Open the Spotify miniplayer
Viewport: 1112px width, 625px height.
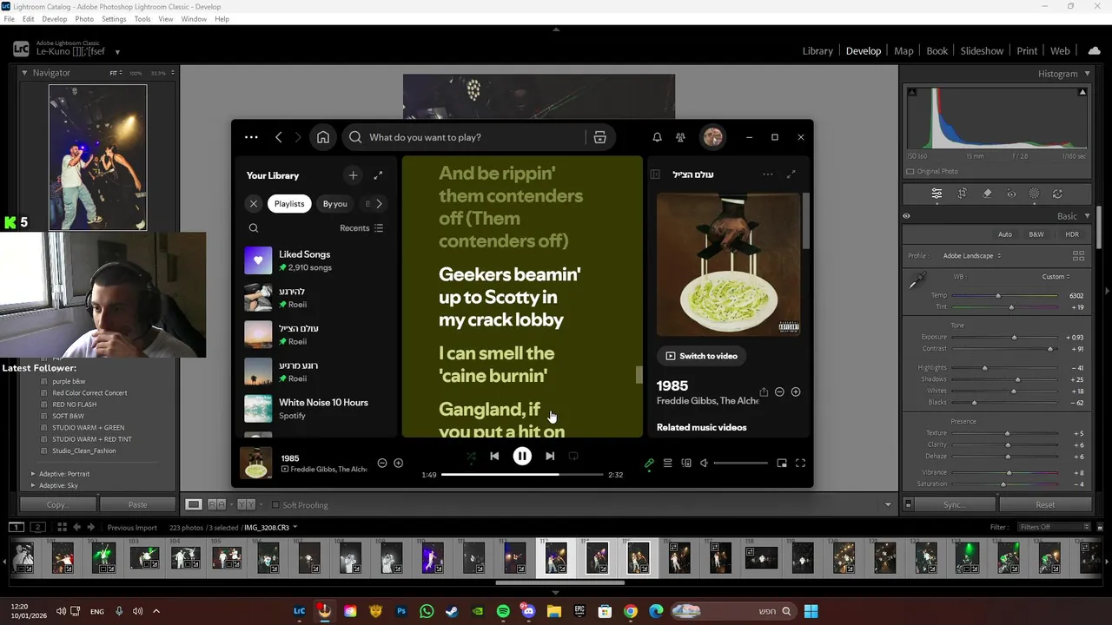tap(782, 464)
